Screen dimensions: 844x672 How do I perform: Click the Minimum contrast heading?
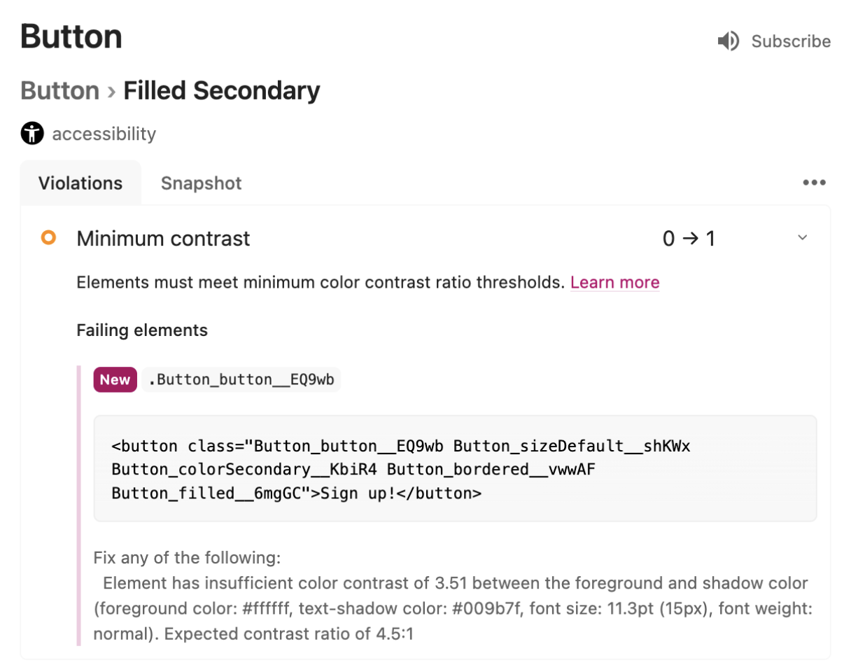coord(162,238)
